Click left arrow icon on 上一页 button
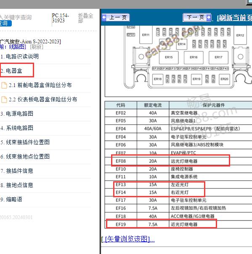252x254 pixels. [104, 17]
